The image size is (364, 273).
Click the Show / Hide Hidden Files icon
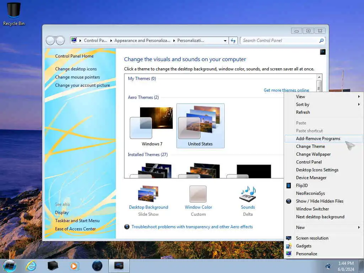click(x=289, y=201)
